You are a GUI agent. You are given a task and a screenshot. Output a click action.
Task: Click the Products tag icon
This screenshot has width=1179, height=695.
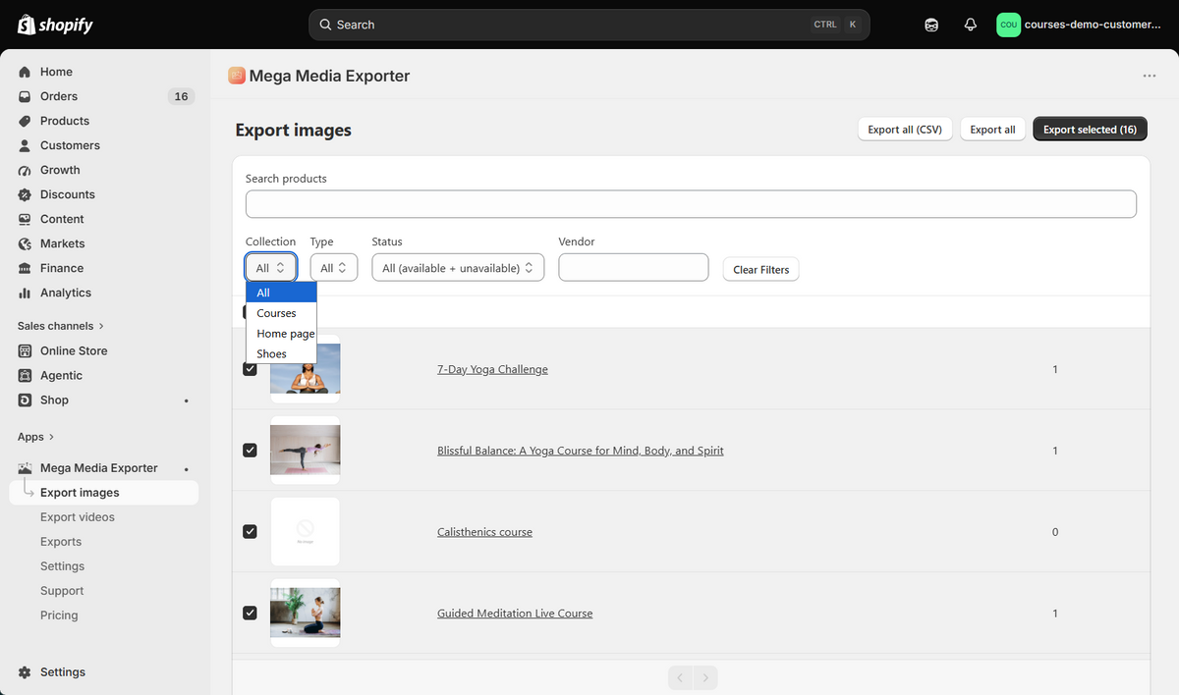pos(25,121)
